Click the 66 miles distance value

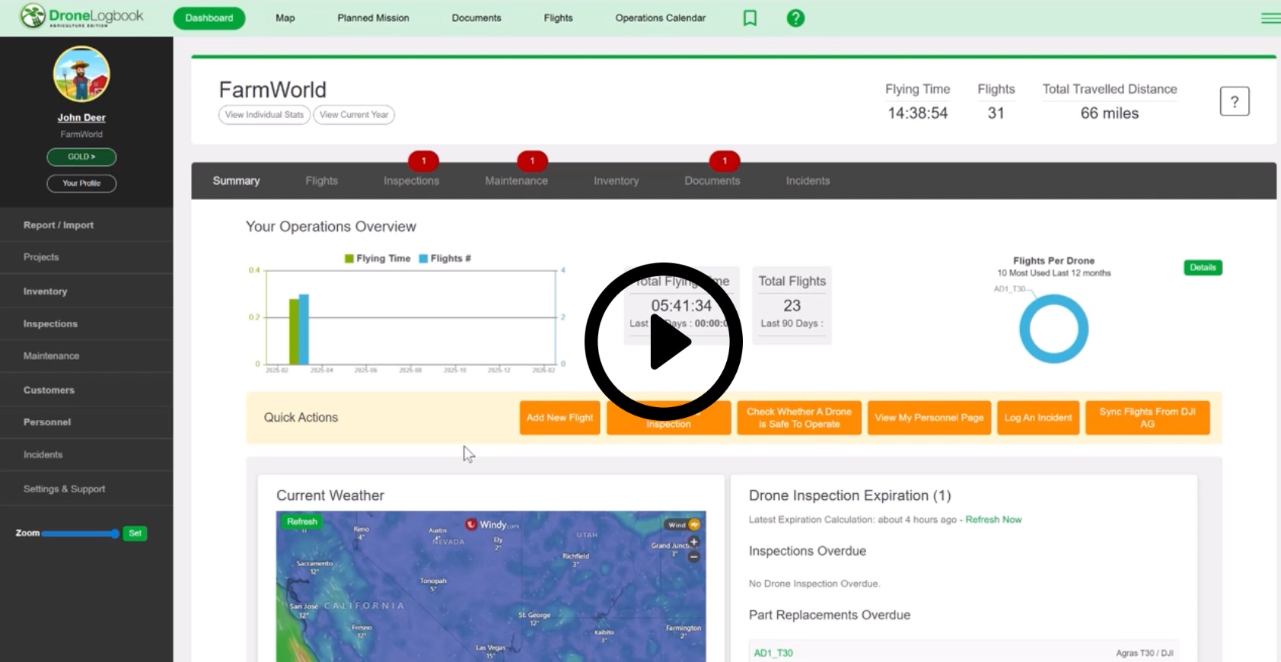click(x=1109, y=113)
